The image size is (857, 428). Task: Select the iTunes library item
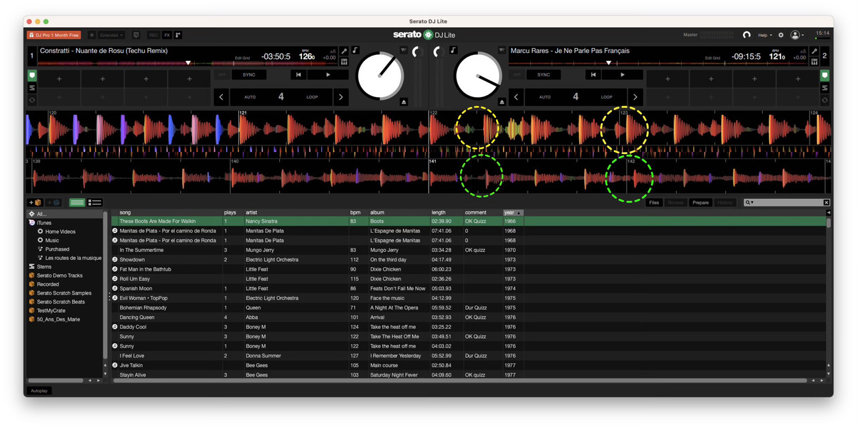[44, 222]
